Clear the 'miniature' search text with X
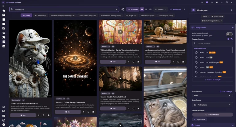Image resolution: width=236 pixels, height=127 pixels. 117,9
